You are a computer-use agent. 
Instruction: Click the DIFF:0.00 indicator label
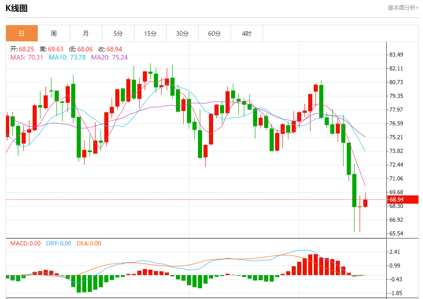coord(58,244)
